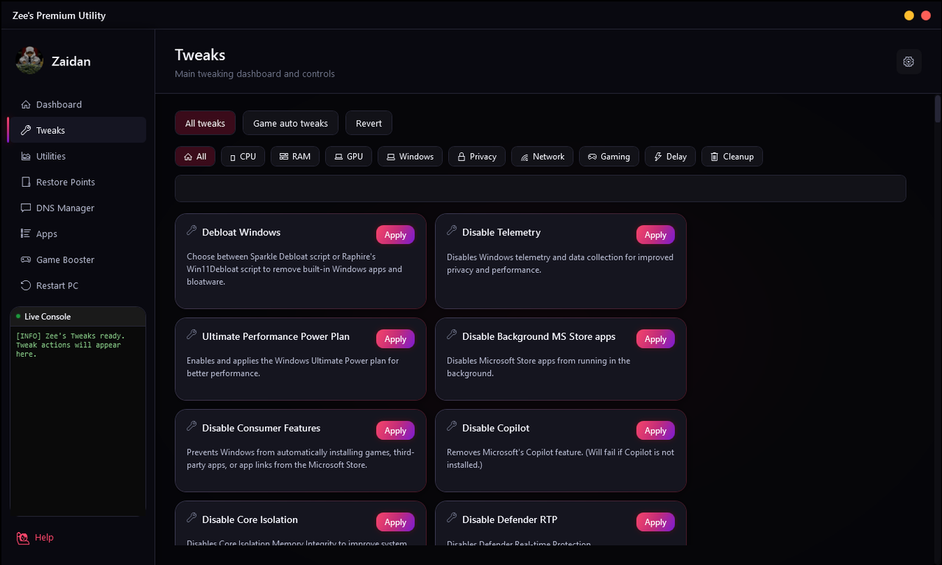Click wrench icon on Ultimate Performance card

point(191,335)
